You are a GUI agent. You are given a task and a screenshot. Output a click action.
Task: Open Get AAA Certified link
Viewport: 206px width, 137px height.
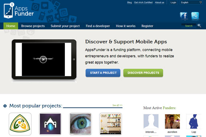(x=143, y=3)
